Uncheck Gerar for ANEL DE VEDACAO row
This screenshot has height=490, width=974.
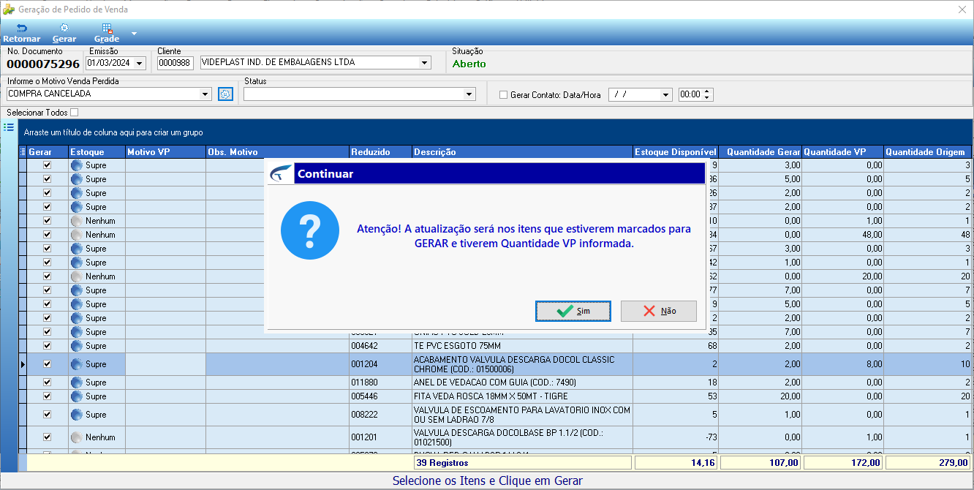point(48,382)
